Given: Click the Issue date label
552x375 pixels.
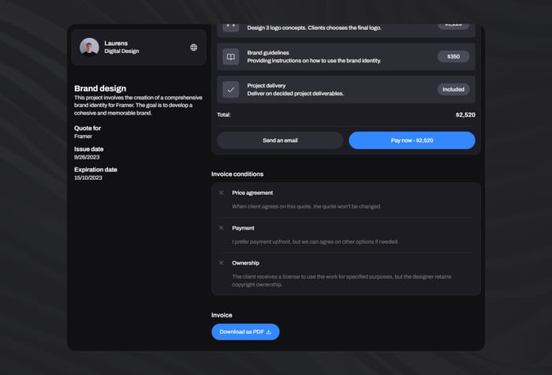Looking at the screenshot, I should coord(88,149).
